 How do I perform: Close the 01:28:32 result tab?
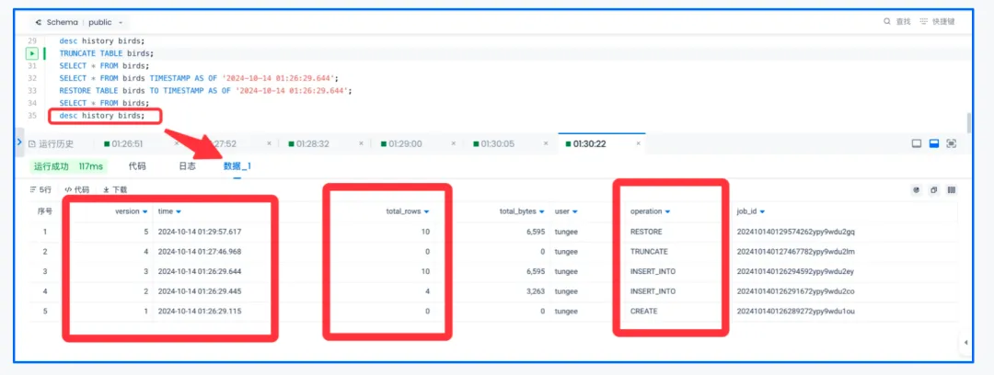click(360, 144)
